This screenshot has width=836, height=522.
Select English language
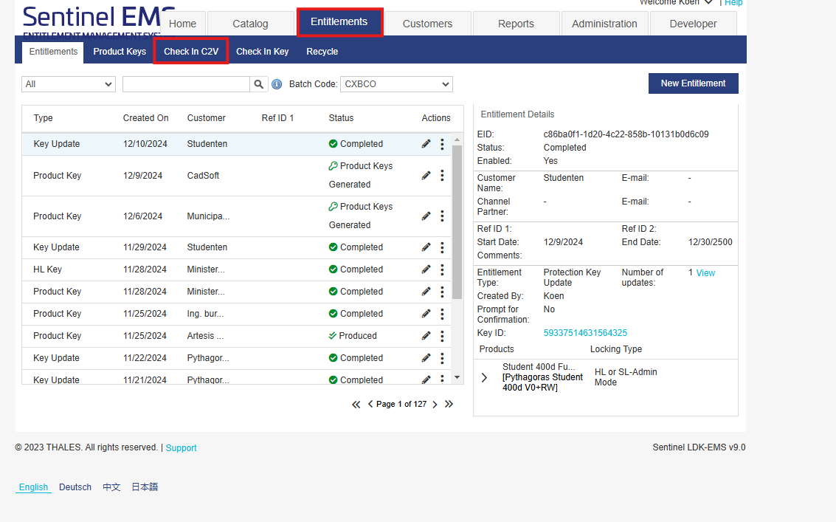(x=34, y=487)
